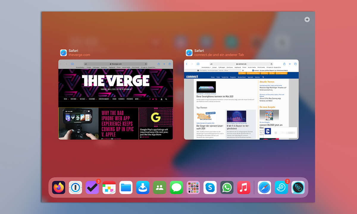
Task: Click the connect logo on connect.de
Action: pos(192,77)
